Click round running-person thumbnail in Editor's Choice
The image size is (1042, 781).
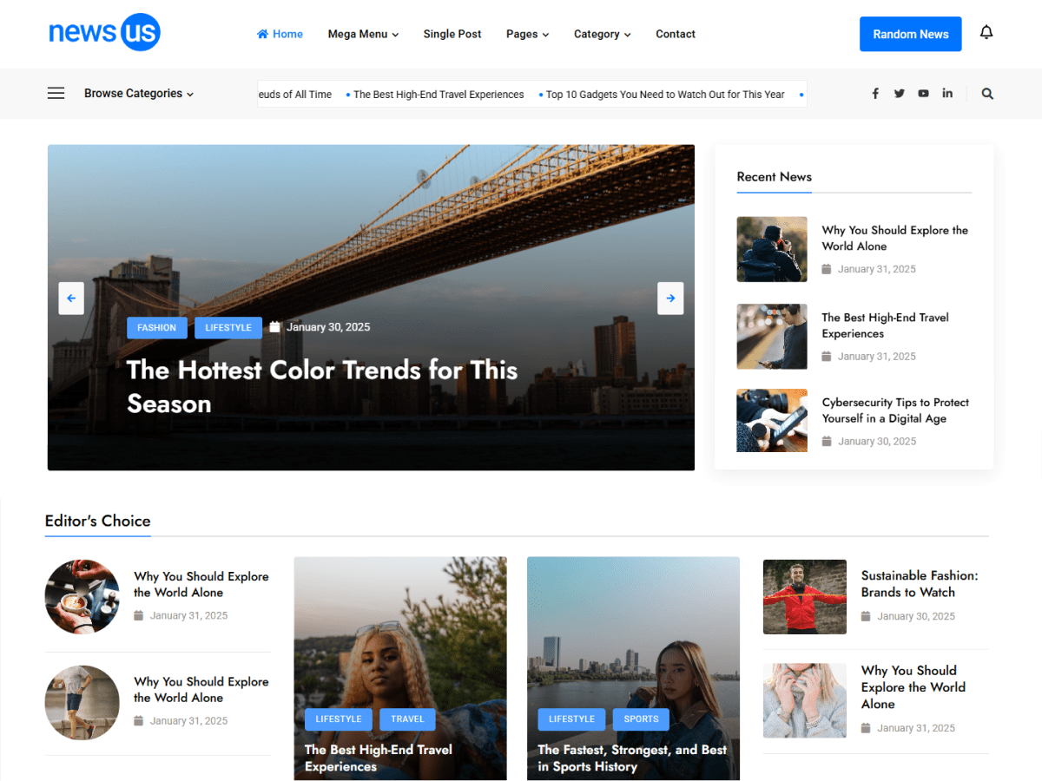click(82, 703)
